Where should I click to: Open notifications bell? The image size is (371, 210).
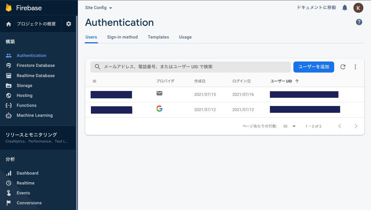pyautogui.click(x=345, y=8)
